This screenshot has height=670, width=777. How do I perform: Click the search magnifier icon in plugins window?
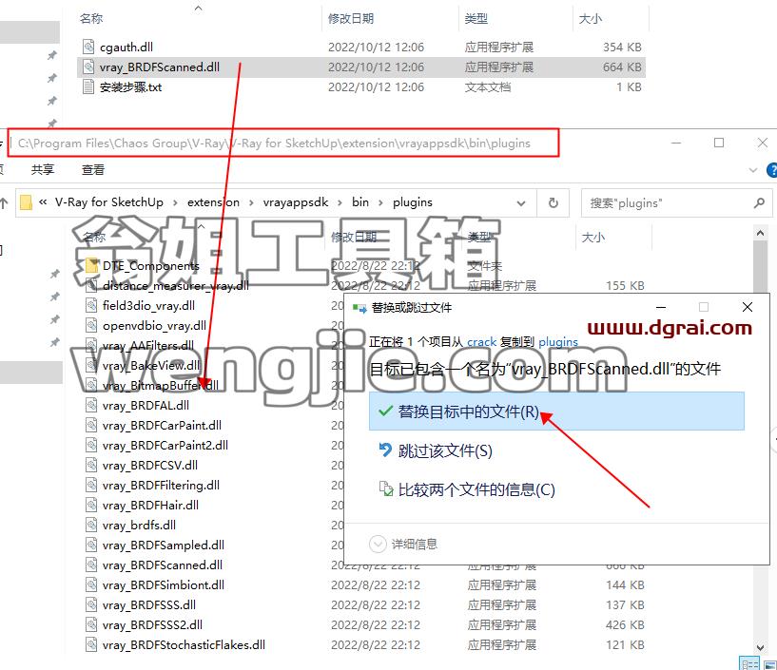pos(759,202)
